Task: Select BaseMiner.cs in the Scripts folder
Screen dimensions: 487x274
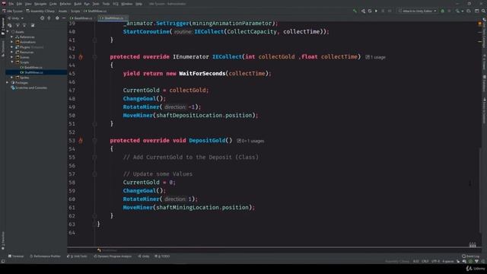Action: (31, 68)
